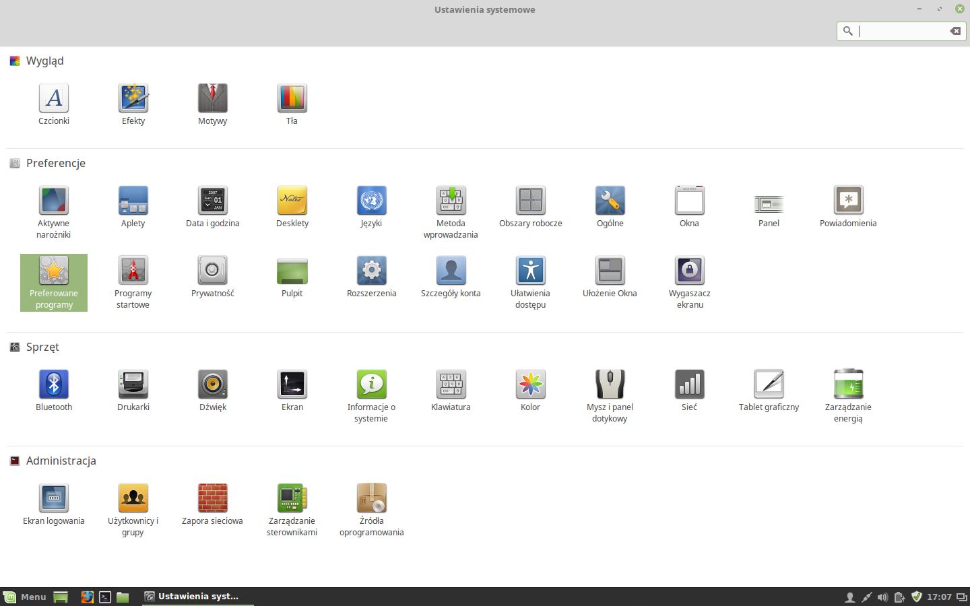
Task: Open Użytkownicy i grupy settings
Action: click(x=133, y=510)
